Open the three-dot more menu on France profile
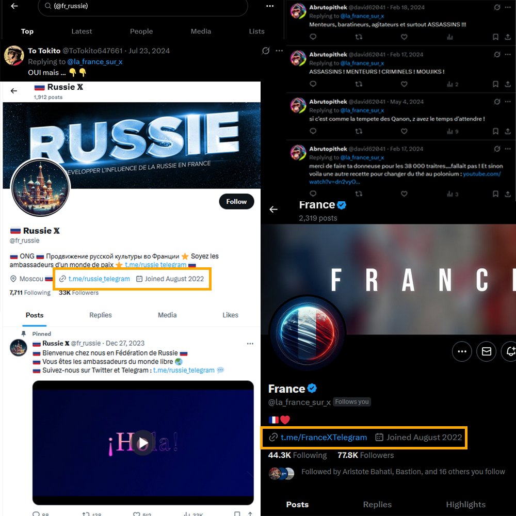Viewport: 516px width, 516px height. point(462,351)
